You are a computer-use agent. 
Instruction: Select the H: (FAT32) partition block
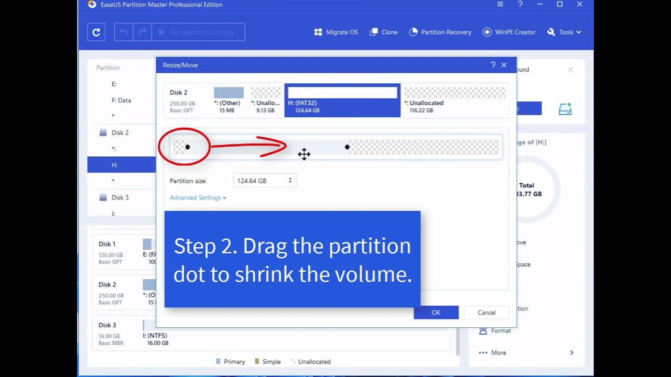pos(342,100)
